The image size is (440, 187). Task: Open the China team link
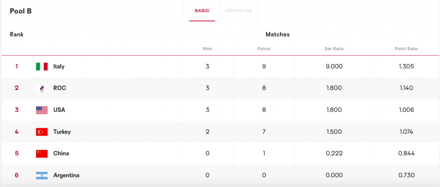click(x=61, y=154)
